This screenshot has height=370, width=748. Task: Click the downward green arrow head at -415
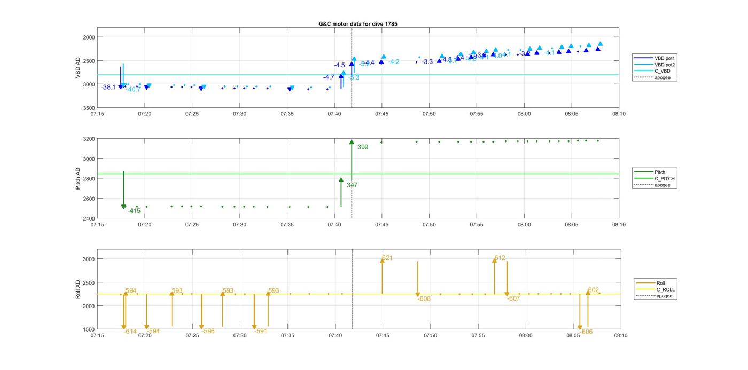123,207
